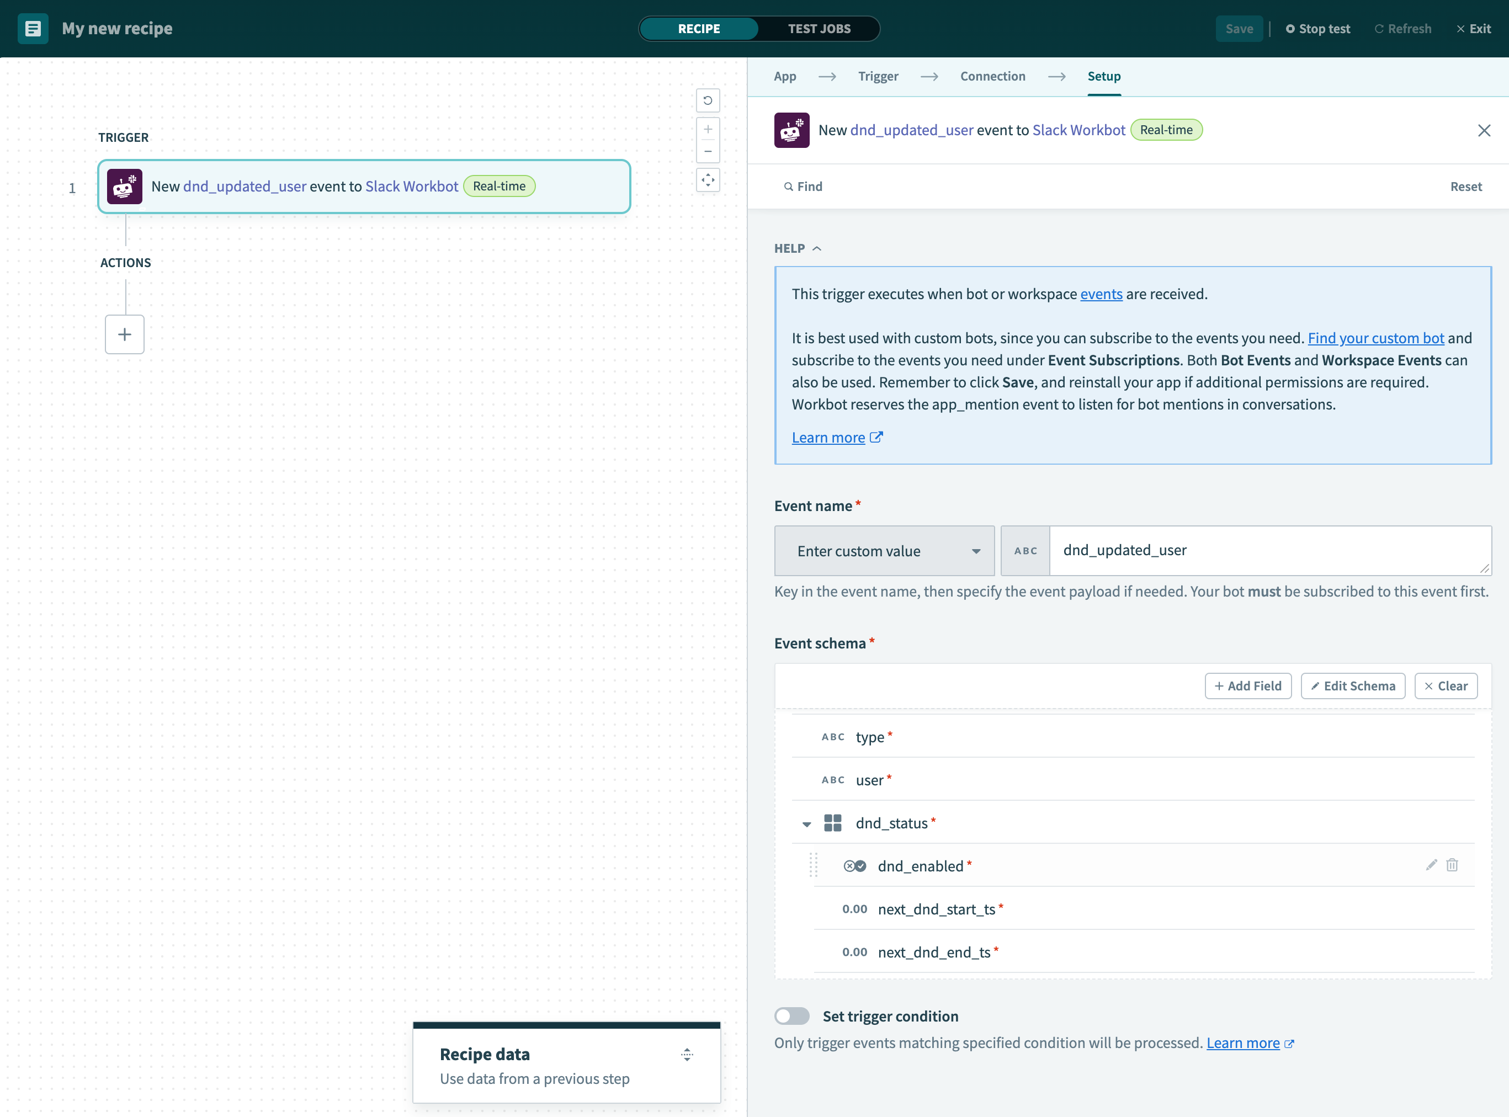1509x1117 pixels.
Task: Delete the dnd_enabled schema field
Action: click(x=1452, y=865)
